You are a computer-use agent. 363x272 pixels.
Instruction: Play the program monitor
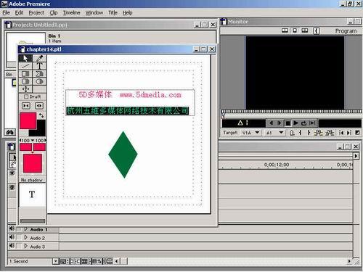pyautogui.click(x=295, y=123)
